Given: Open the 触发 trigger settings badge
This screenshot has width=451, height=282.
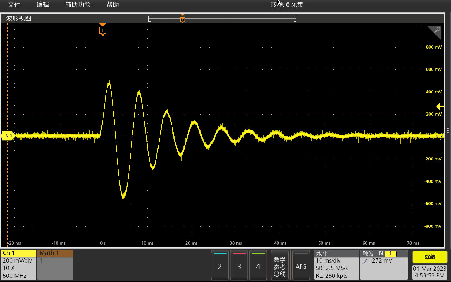Looking at the screenshot, I should point(384,265).
